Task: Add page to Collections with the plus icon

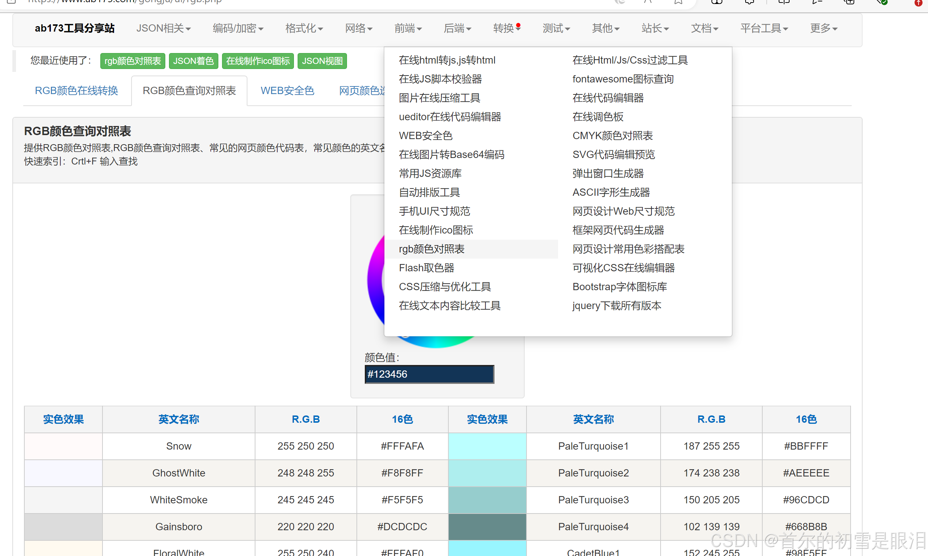Action: click(848, 2)
